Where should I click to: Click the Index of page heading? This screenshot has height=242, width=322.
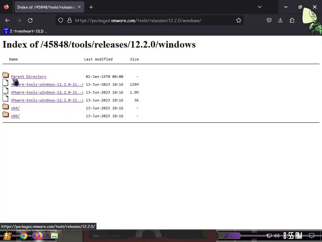(x=99, y=44)
